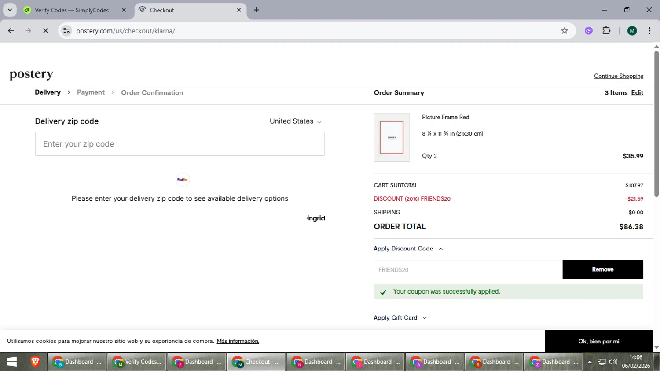This screenshot has width=660, height=371.
Task: Click the $86.38 order total
Action: click(631, 227)
